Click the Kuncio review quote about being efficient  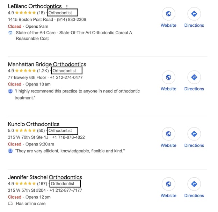[70, 151]
